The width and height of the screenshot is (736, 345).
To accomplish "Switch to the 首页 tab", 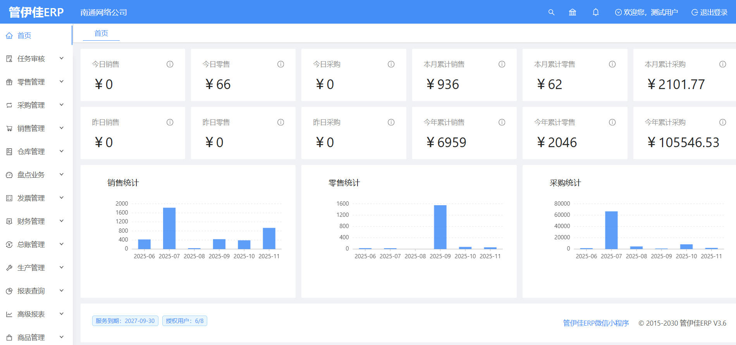I will [101, 33].
